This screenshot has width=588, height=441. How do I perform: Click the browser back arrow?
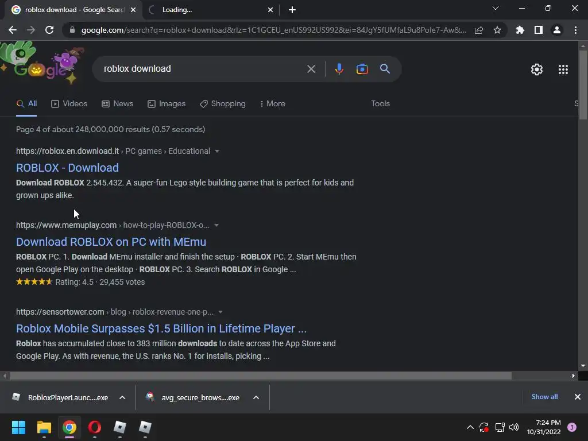pos(13,30)
